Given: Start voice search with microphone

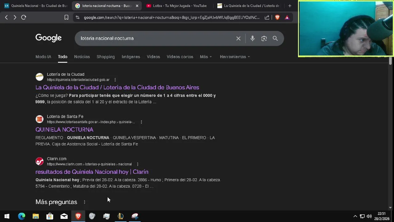Looking at the screenshot, I should coord(252,39).
